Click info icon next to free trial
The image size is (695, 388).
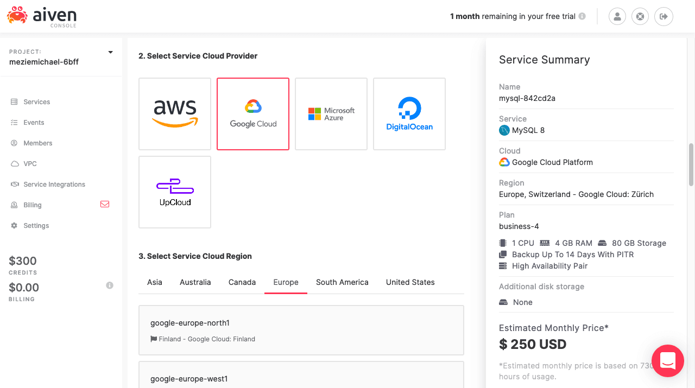click(582, 16)
